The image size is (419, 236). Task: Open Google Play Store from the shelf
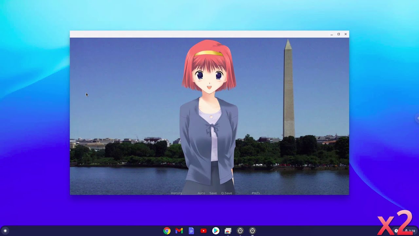pyautogui.click(x=216, y=231)
